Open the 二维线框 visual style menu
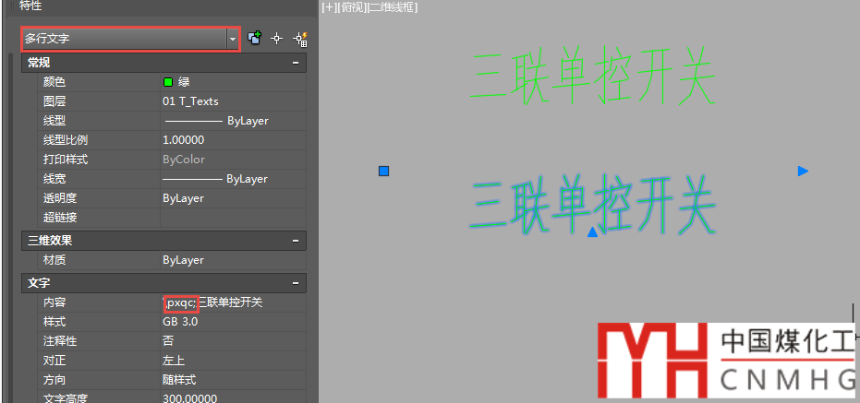 391,7
